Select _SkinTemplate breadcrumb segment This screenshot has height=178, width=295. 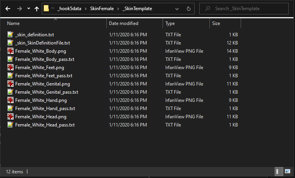click(x=137, y=9)
